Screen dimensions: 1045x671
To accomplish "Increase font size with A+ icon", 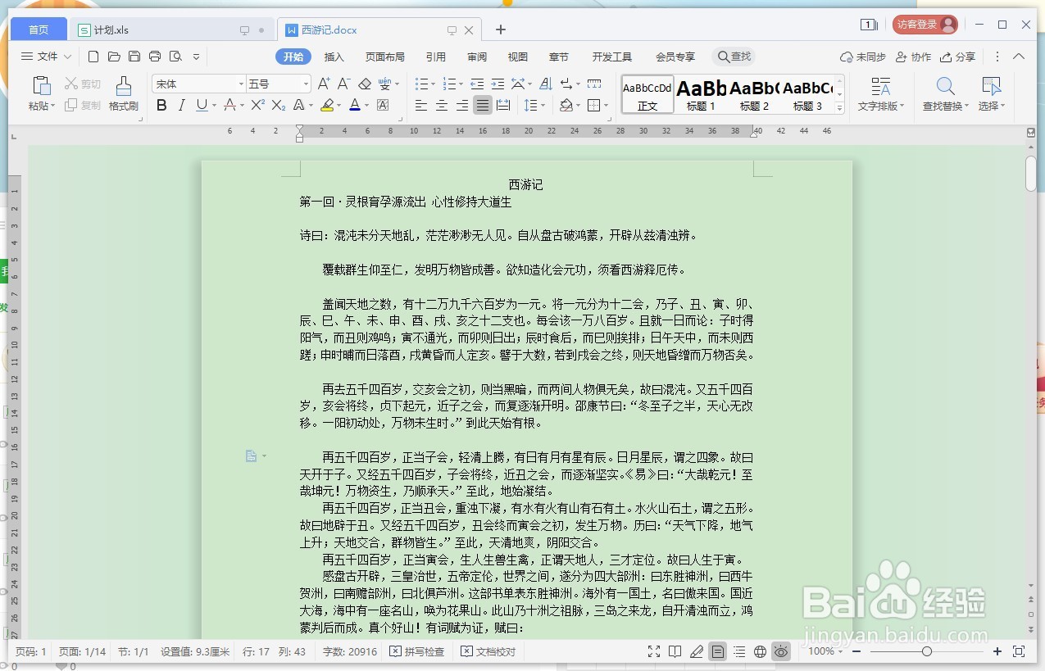I will pos(324,84).
